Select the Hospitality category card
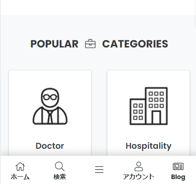196x184 pixels. click(x=148, y=113)
